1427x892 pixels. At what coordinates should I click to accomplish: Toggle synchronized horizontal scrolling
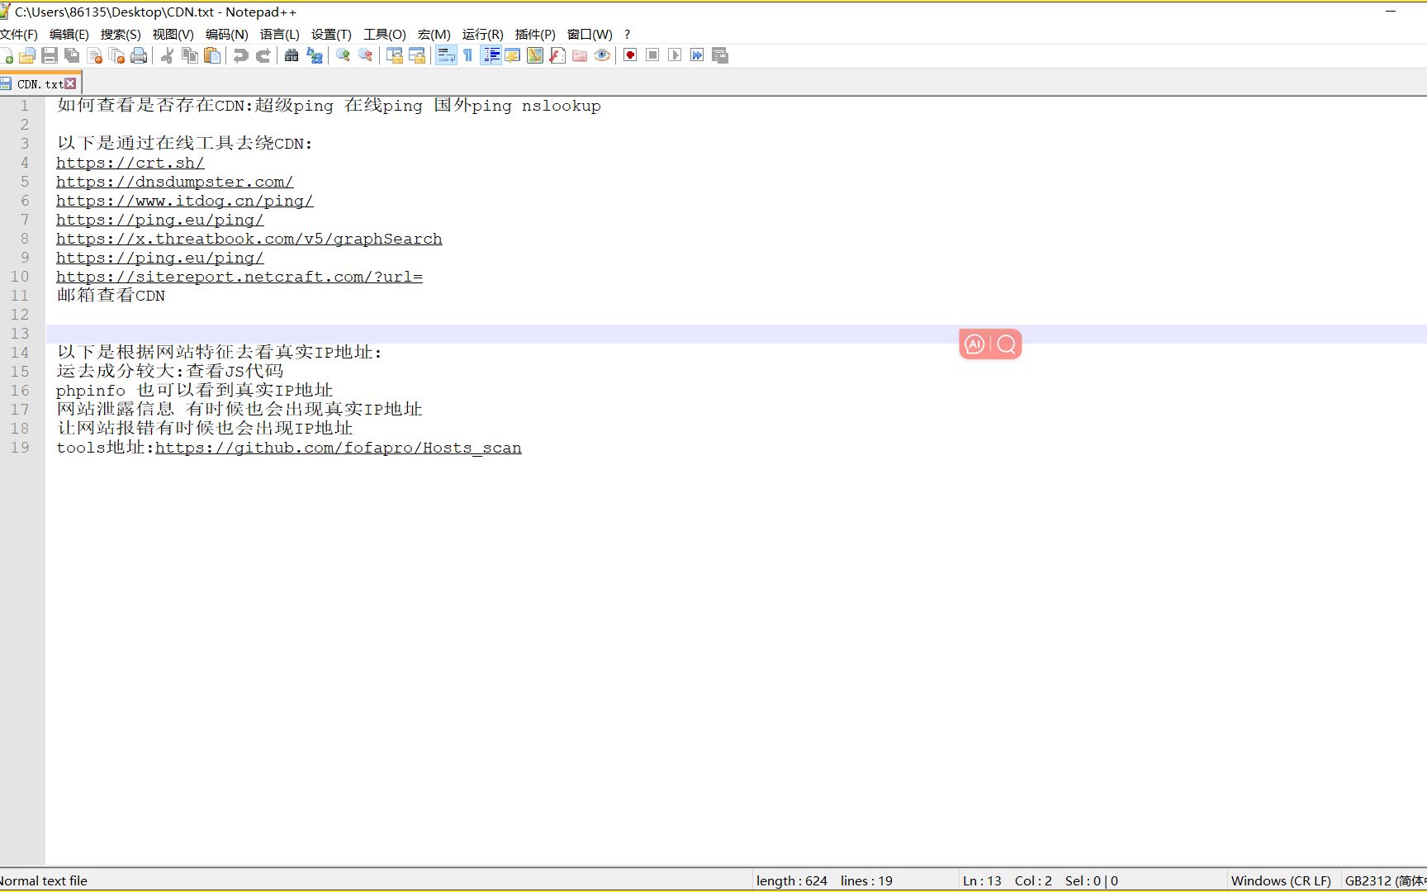[417, 55]
